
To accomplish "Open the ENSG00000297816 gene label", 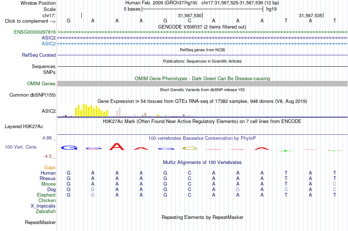I will click(x=35, y=32).
